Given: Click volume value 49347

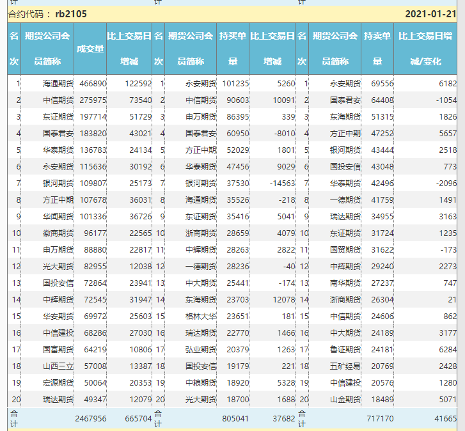Looking at the screenshot, I should coord(95,399).
